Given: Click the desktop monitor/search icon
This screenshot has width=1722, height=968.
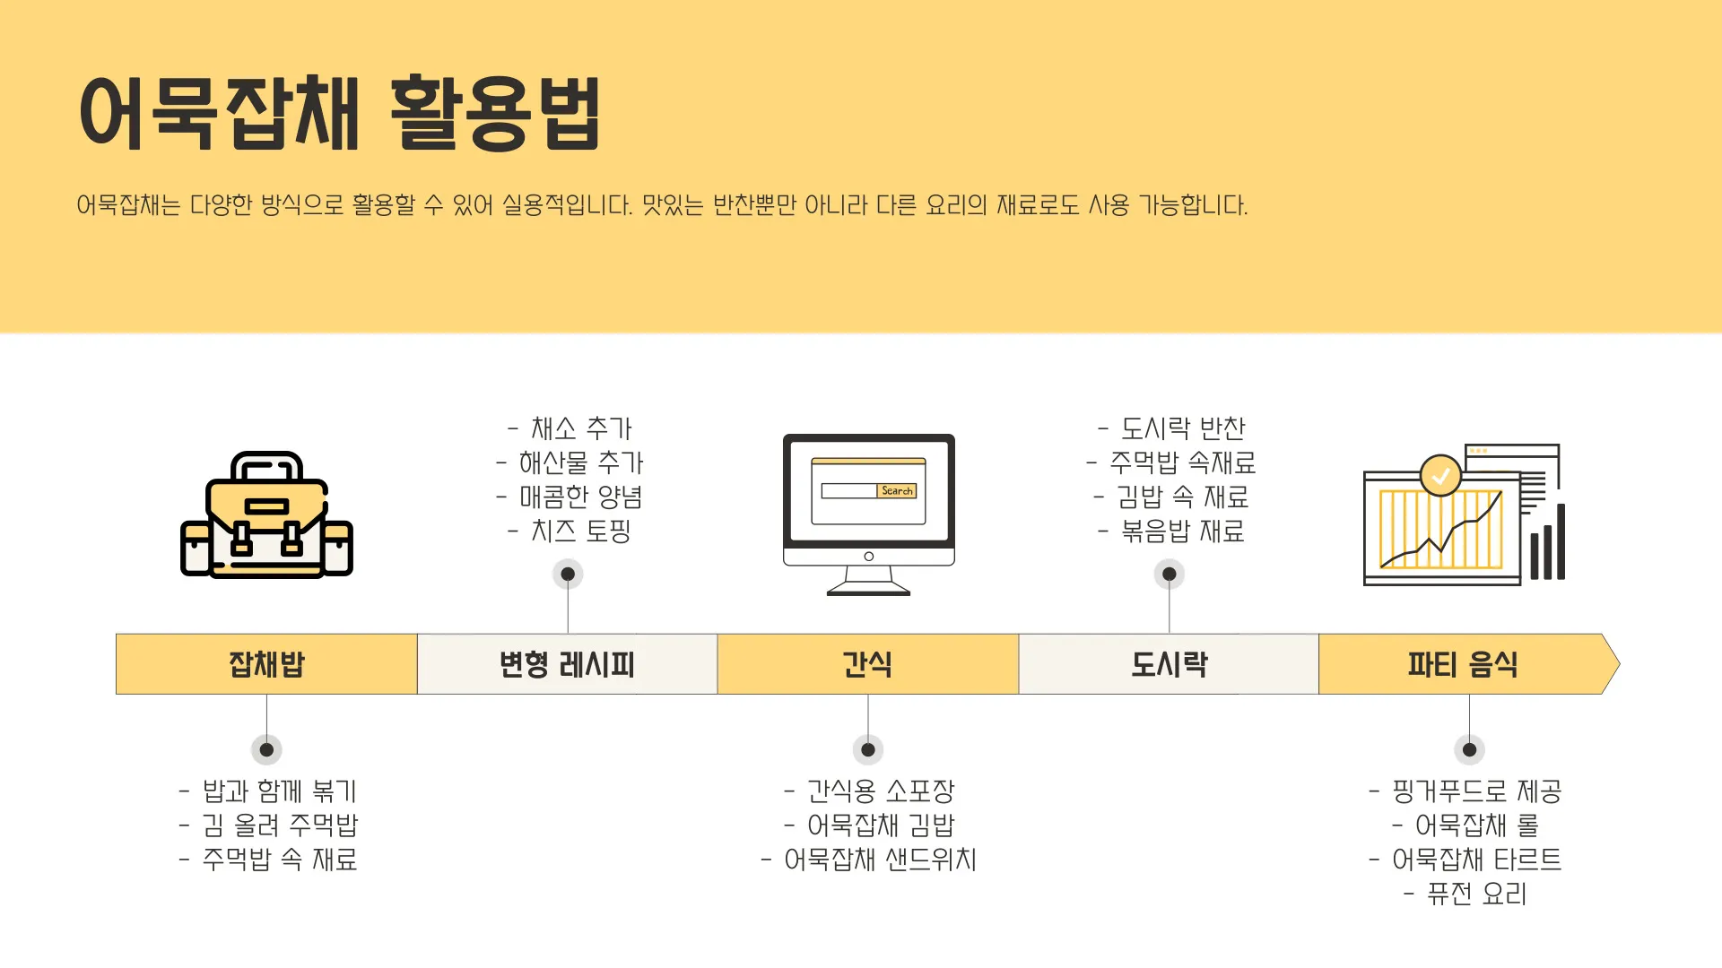Looking at the screenshot, I should 862,507.
